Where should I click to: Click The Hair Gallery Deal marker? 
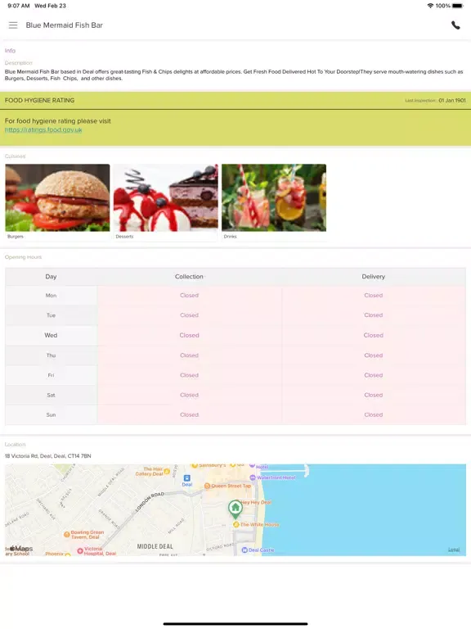[x=167, y=471]
